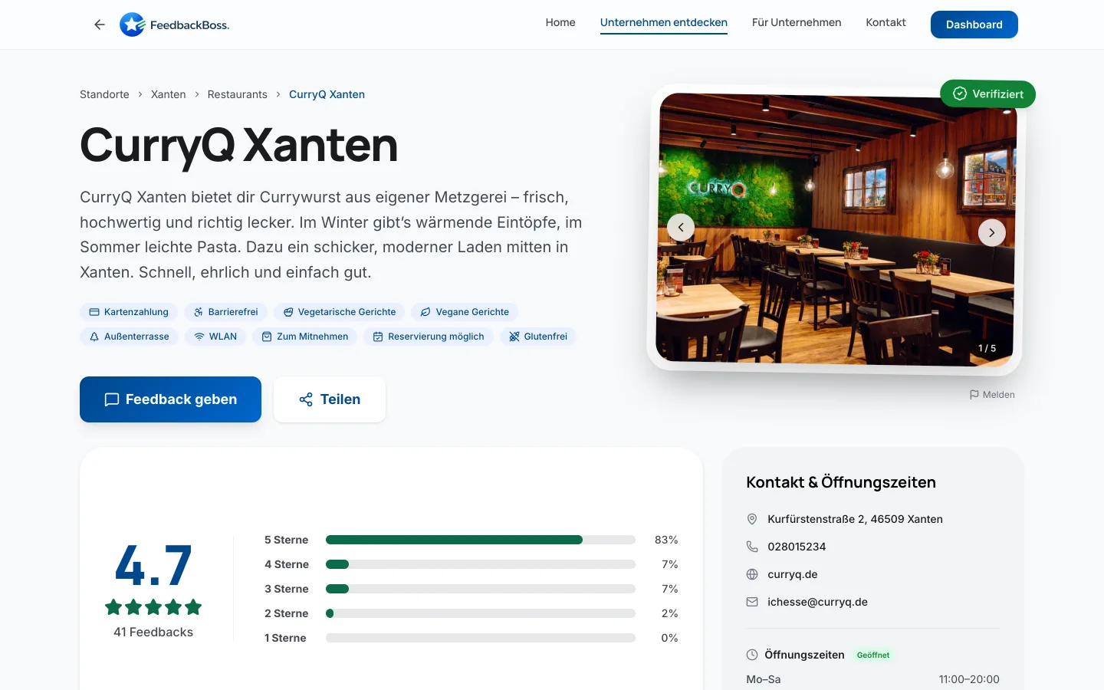Click the five-star rating under 4.7
Image resolution: width=1104 pixels, height=690 pixels.
[153, 607]
